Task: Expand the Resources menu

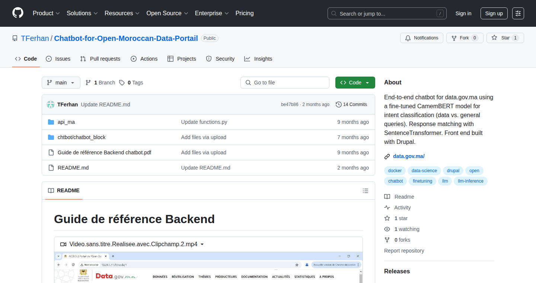Action: point(122,13)
